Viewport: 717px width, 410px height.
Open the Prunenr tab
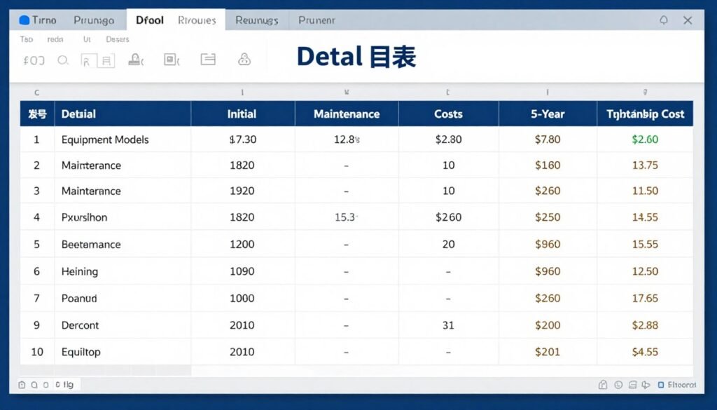coord(316,20)
